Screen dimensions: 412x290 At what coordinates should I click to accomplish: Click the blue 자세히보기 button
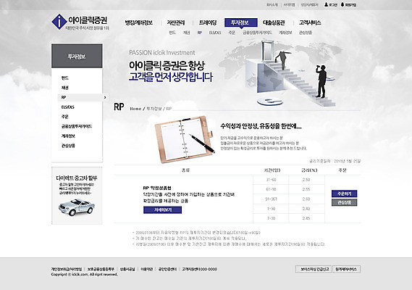click(x=163, y=210)
